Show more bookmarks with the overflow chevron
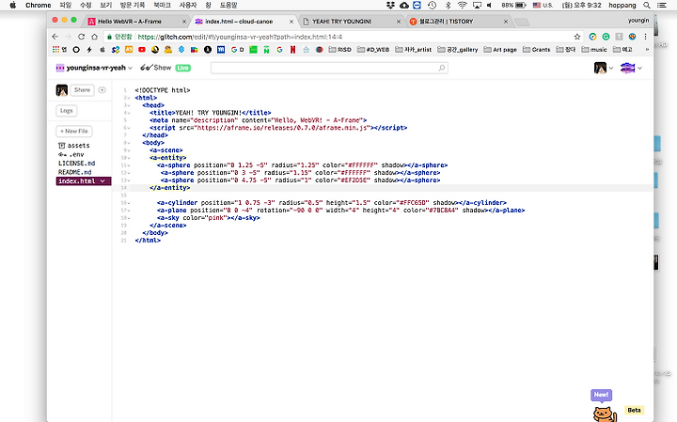The height and width of the screenshot is (422, 677). pyautogui.click(x=647, y=50)
